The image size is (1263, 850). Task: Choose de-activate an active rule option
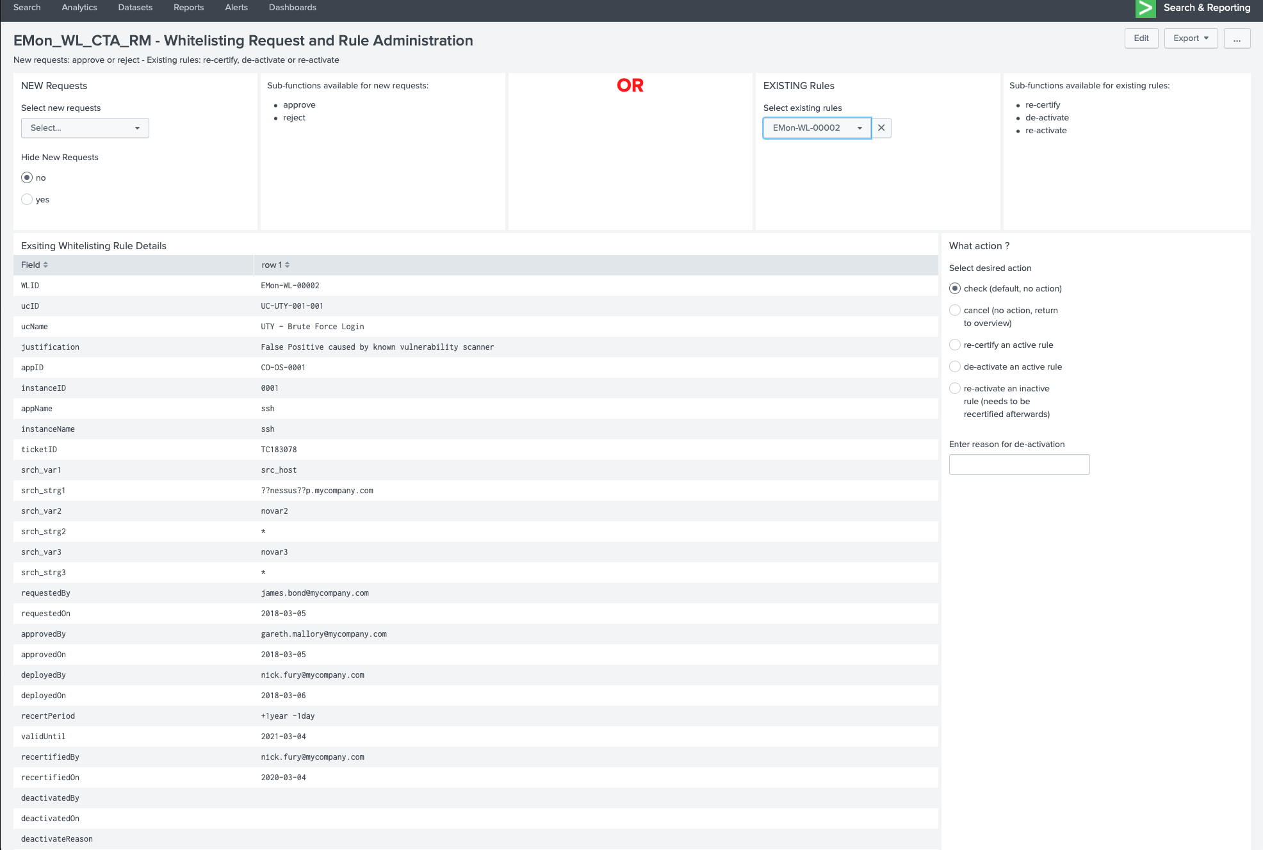(955, 367)
